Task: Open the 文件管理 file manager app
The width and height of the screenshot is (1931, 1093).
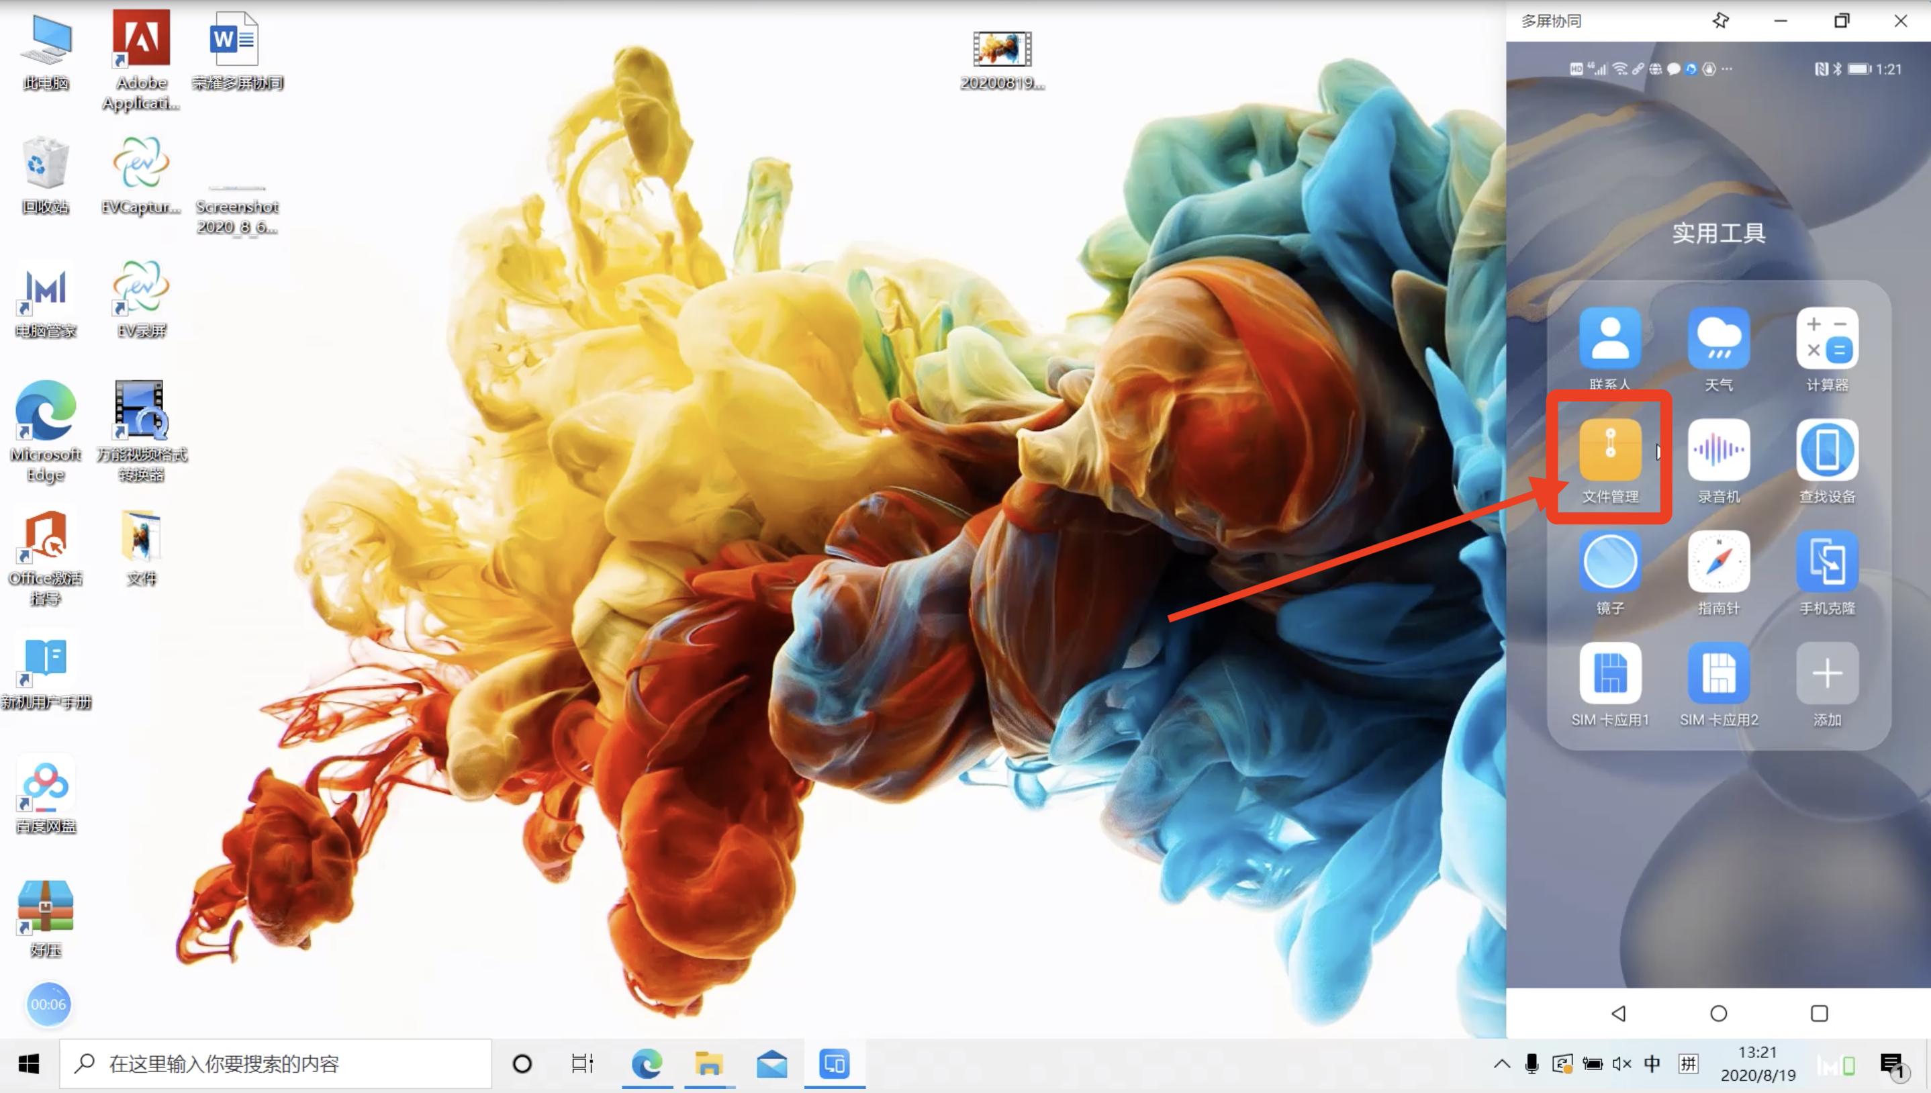Action: pyautogui.click(x=1610, y=450)
